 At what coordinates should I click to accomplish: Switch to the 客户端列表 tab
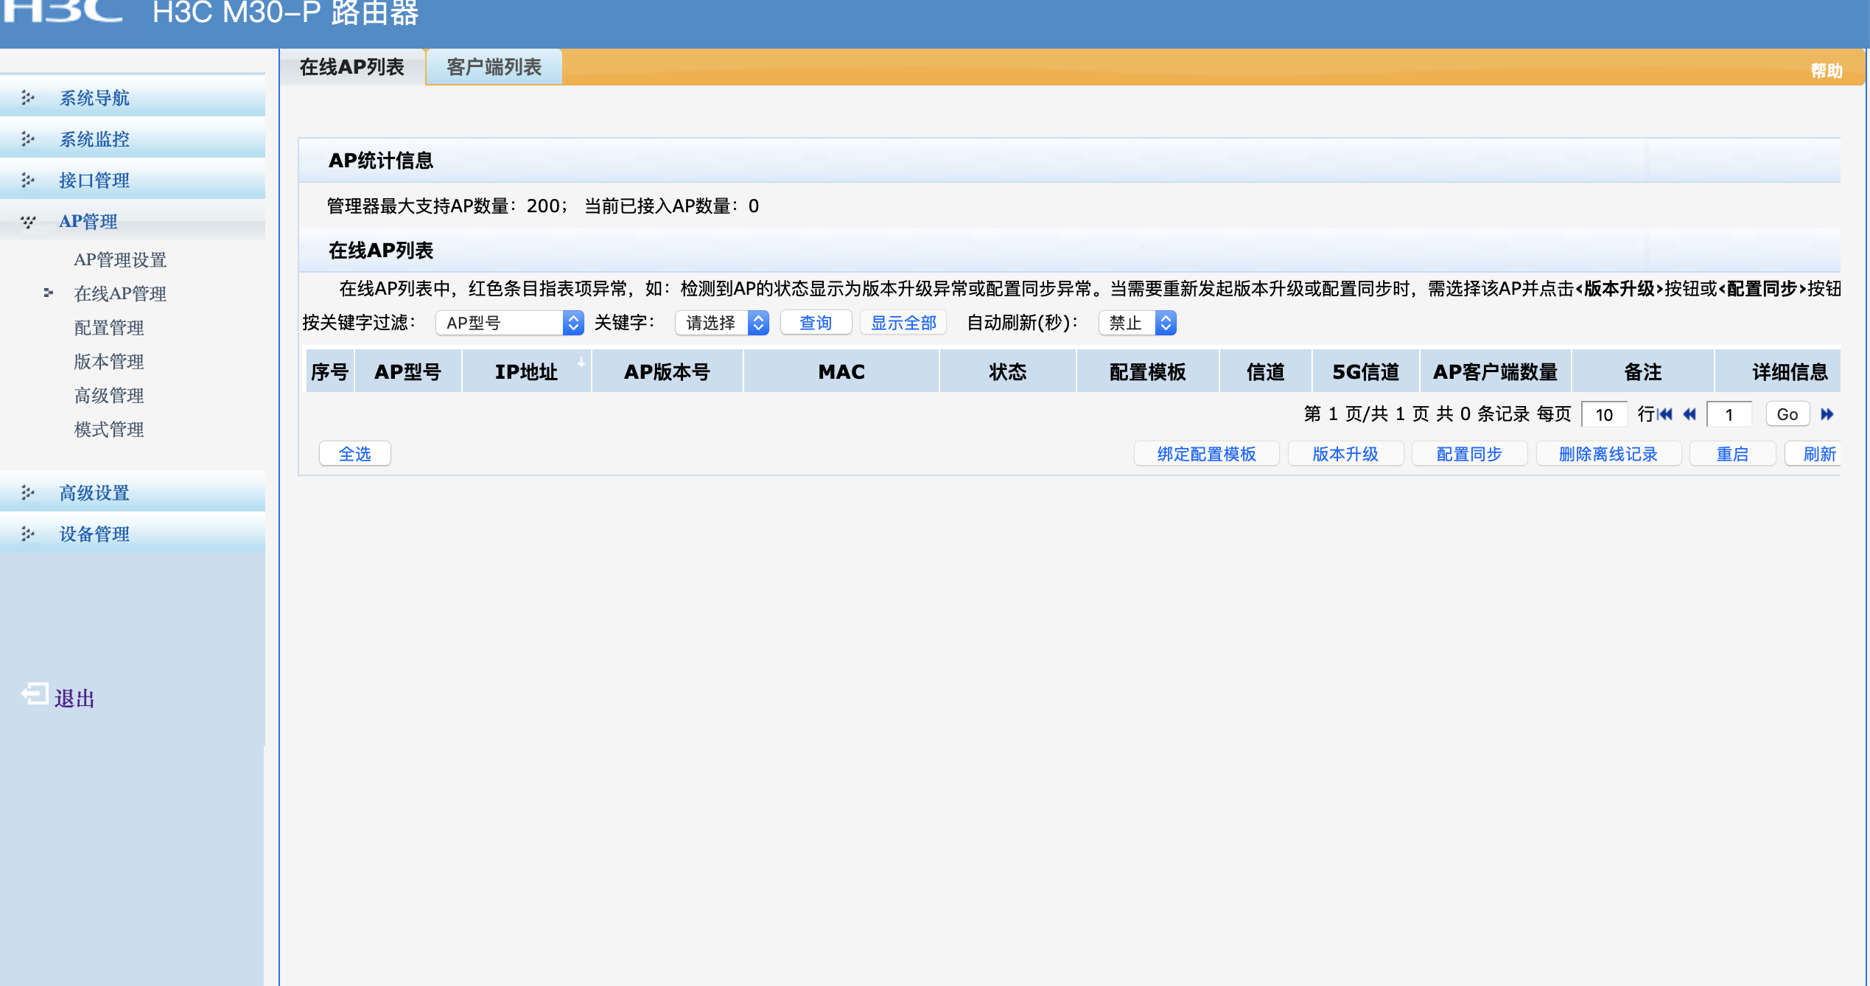point(494,67)
